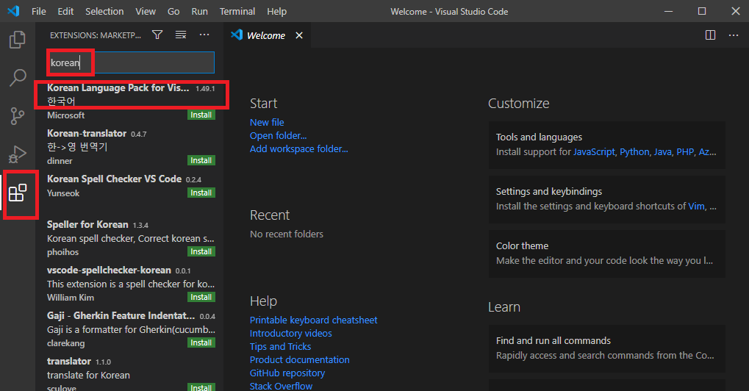
Task: Open the Source Control view
Action: click(x=17, y=115)
